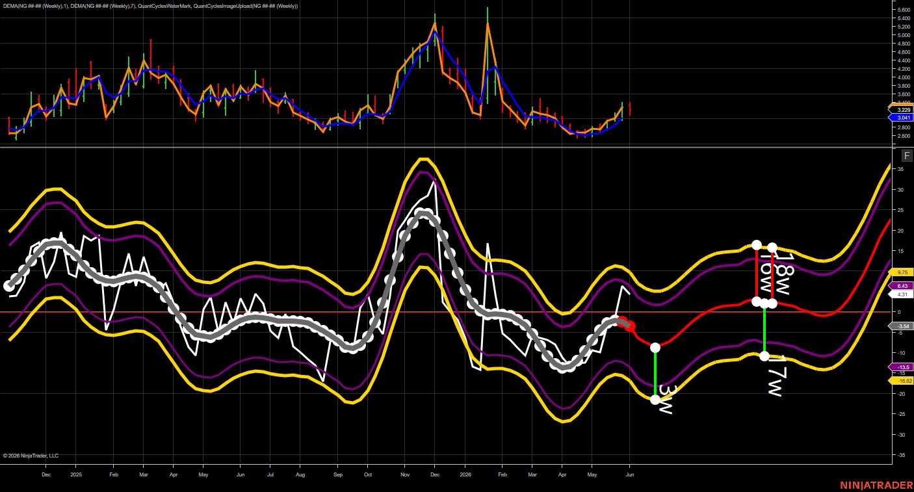Screen dimensions: 914x492
Task: Click the purple 6.43 value marker
Action: point(902,286)
